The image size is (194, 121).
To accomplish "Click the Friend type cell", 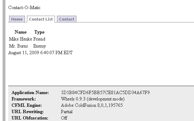I will pos(39,39).
